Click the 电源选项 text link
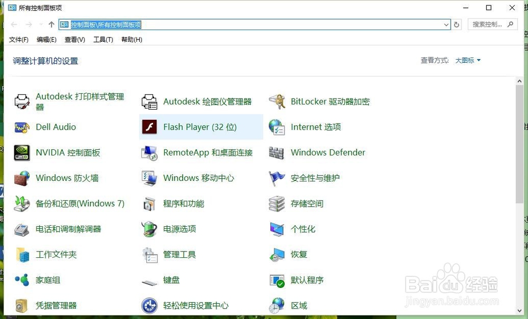 (180, 229)
